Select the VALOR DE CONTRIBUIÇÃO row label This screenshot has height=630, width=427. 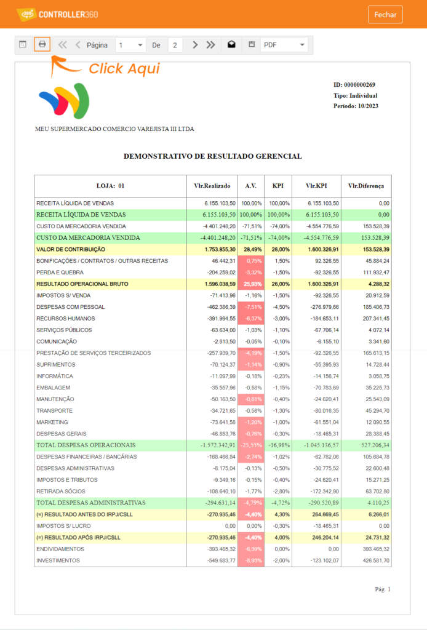pyautogui.click(x=71, y=250)
